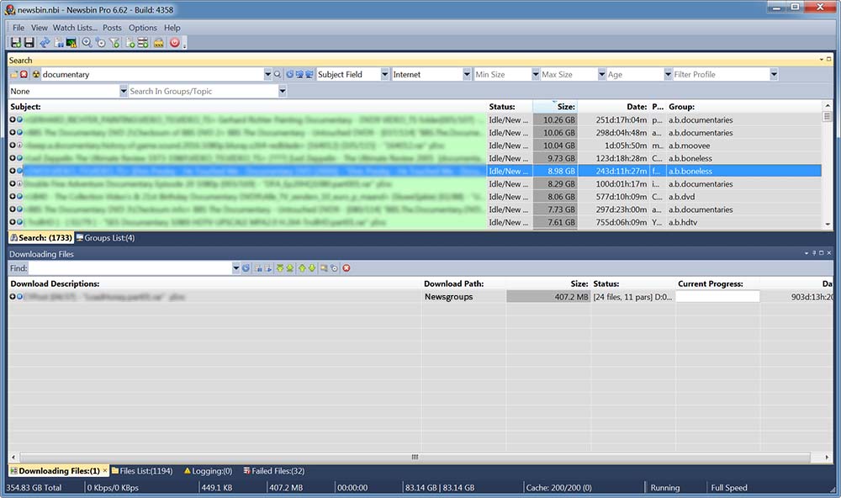Screen dimensions: 841x498
Task: Click the first save icon with green plus
Action: point(15,42)
